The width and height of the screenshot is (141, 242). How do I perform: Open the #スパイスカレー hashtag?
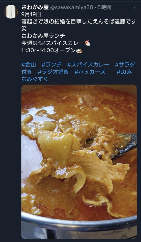pos(88,64)
